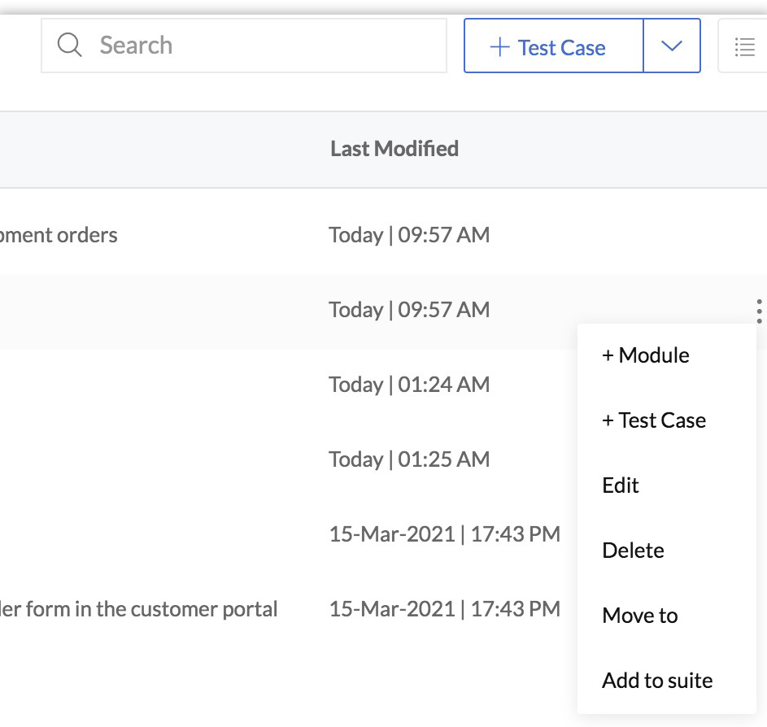The width and height of the screenshot is (767, 727).
Task: Expand the dropdown arrow next to Test Case button
Action: click(672, 46)
